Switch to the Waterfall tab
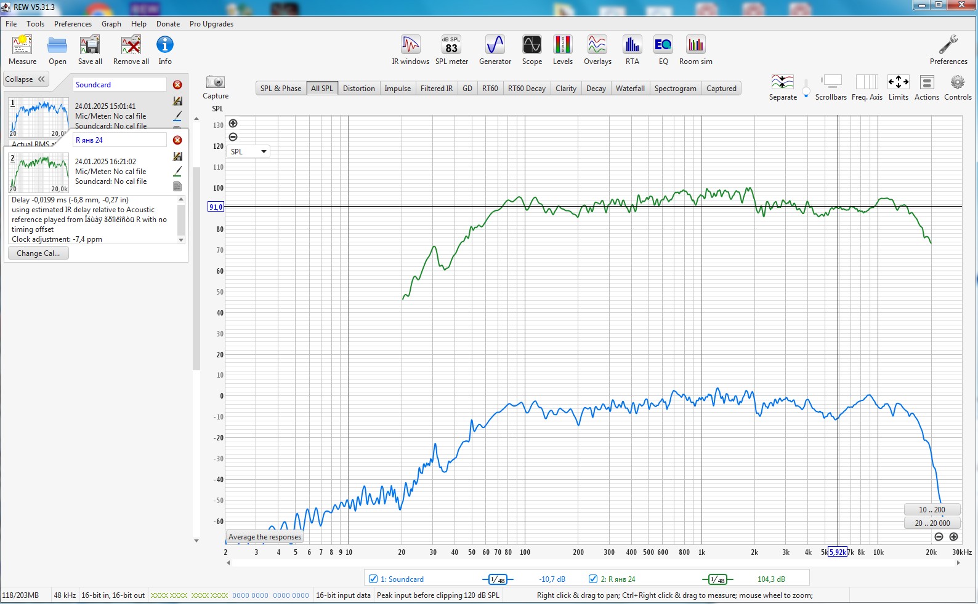Screen dimensions: 978x604 point(630,89)
